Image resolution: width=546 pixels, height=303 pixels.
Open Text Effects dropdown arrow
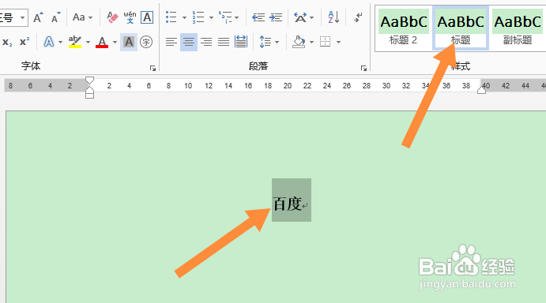60,43
